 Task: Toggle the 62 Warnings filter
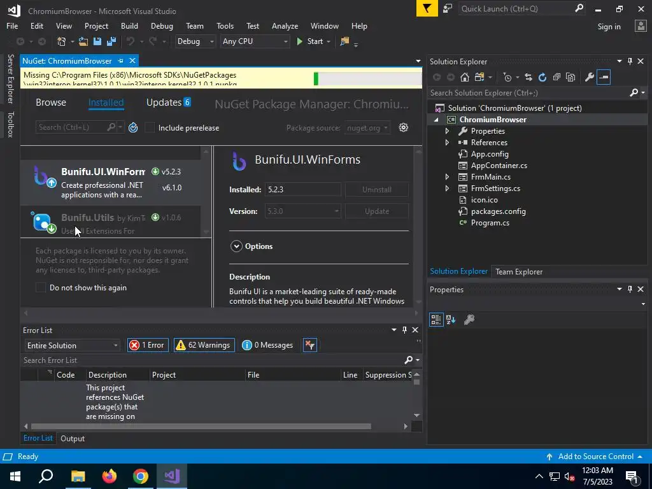tap(204, 344)
